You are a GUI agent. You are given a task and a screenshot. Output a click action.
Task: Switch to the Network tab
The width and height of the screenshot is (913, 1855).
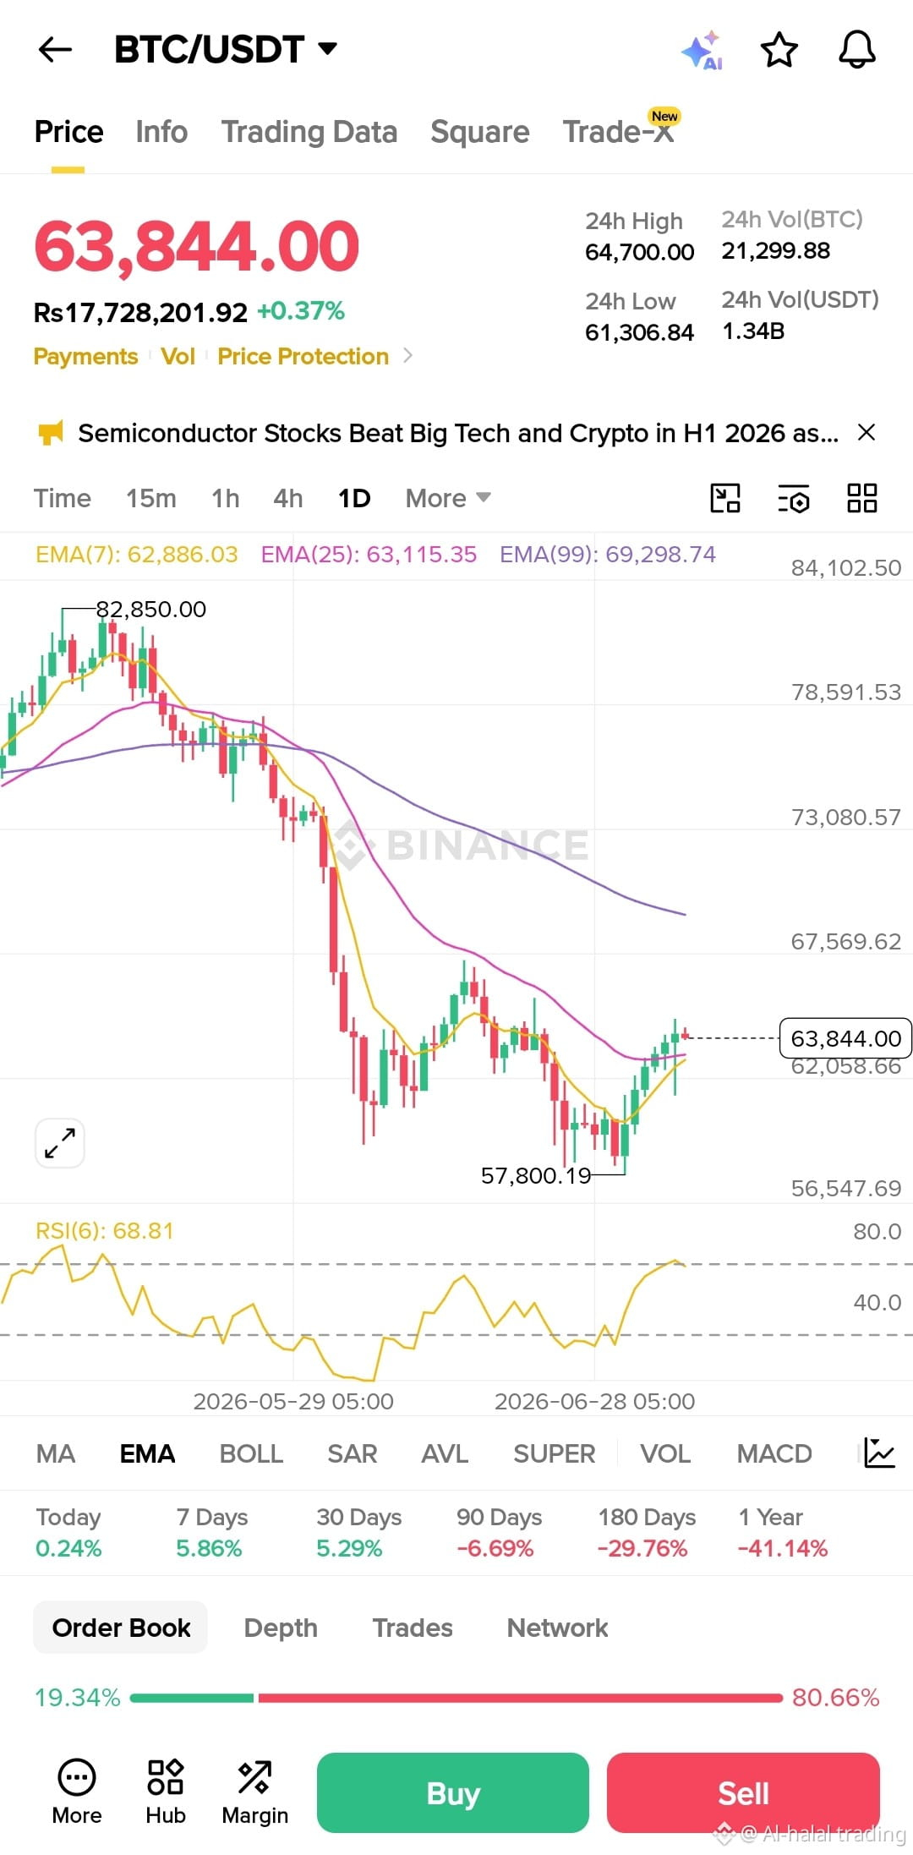[x=557, y=1628]
